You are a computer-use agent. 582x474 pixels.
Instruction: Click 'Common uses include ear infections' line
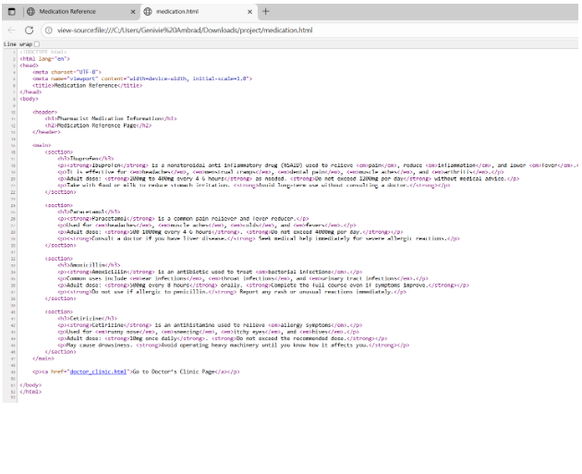[243, 278]
